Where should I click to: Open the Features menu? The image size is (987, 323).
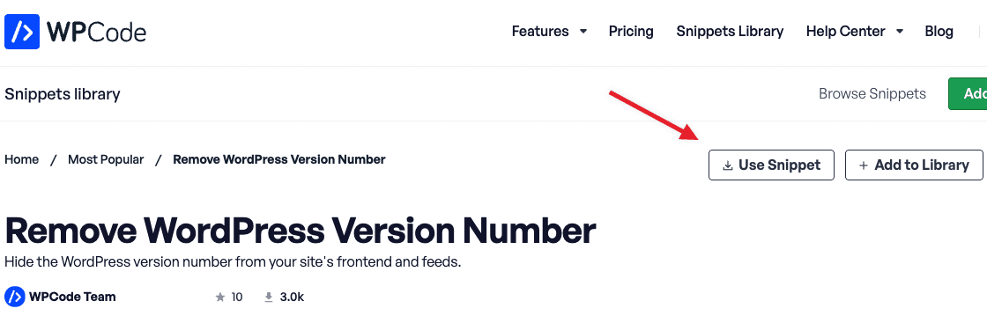click(x=540, y=32)
